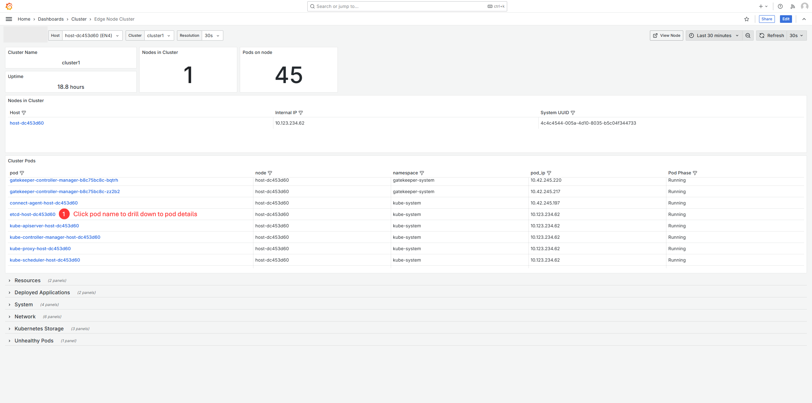Navigate to Cluster breadcrumb folder
Screen dimensions: 812x403
tap(79, 19)
